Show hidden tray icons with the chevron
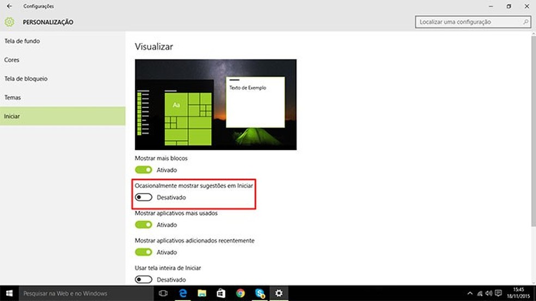 tap(470, 293)
